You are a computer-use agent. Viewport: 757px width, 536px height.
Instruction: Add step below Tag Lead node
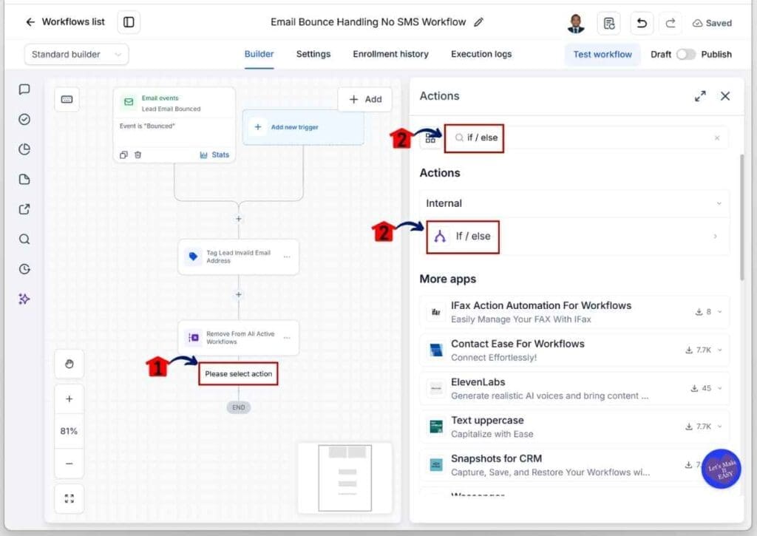point(239,294)
